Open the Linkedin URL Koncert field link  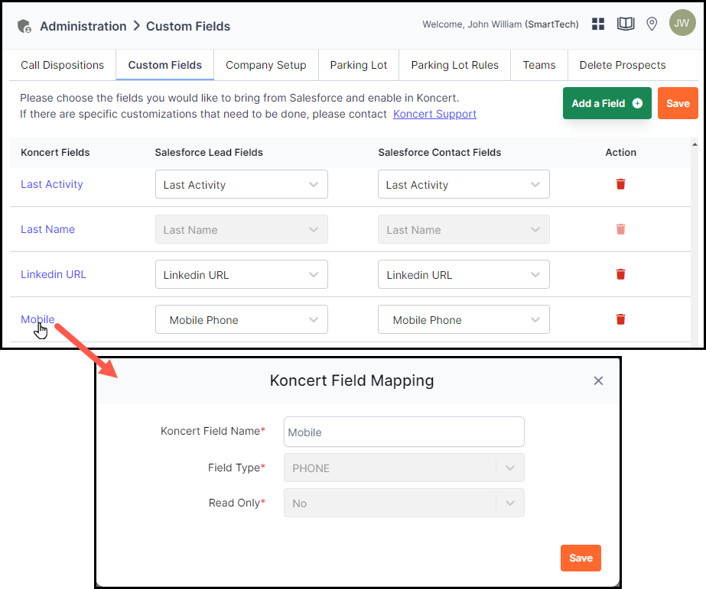tap(53, 274)
